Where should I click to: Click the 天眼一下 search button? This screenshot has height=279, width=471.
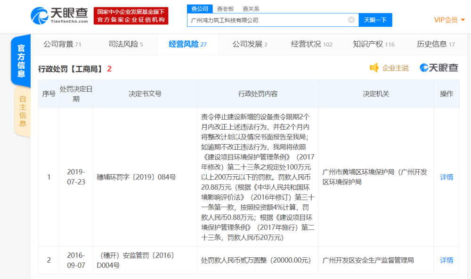coord(375,20)
